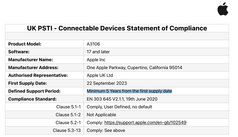The height and width of the screenshot is (137, 238).
Task: Select the '17 and later' software value
Action: tap(98, 52)
